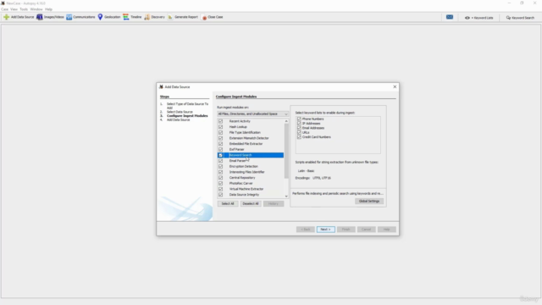Open the Help menu
The height and width of the screenshot is (305, 542).
click(x=49, y=9)
